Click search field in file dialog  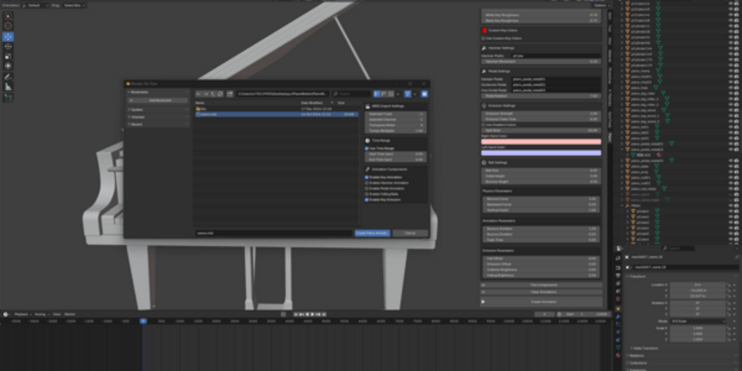pyautogui.click(x=351, y=94)
